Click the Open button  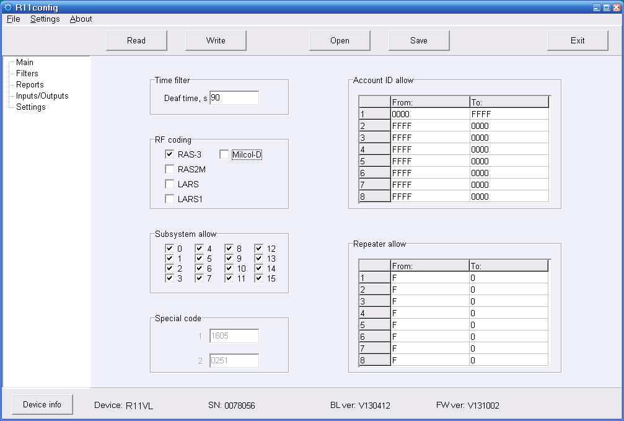click(x=340, y=40)
